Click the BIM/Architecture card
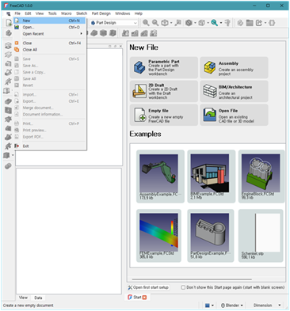The height and width of the screenshot is (311, 290). 234,91
